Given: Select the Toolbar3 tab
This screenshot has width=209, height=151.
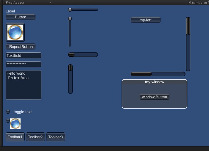Looking at the screenshot, I should click(56, 137).
